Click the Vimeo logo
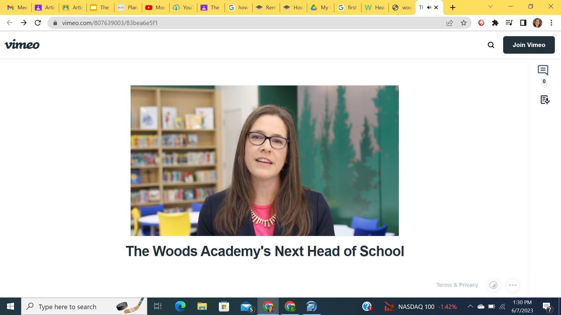Viewport: 561px width, 315px height. [x=22, y=45]
